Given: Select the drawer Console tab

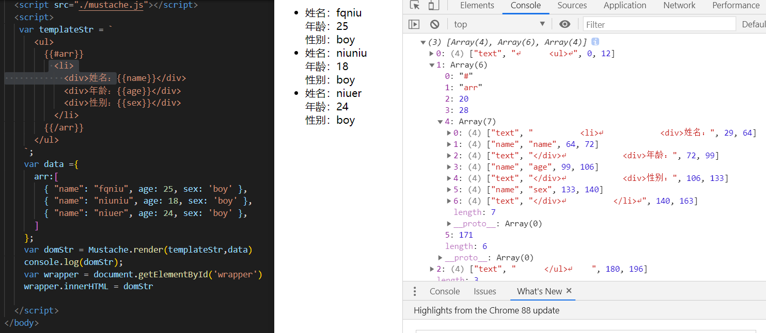Looking at the screenshot, I should pos(445,291).
